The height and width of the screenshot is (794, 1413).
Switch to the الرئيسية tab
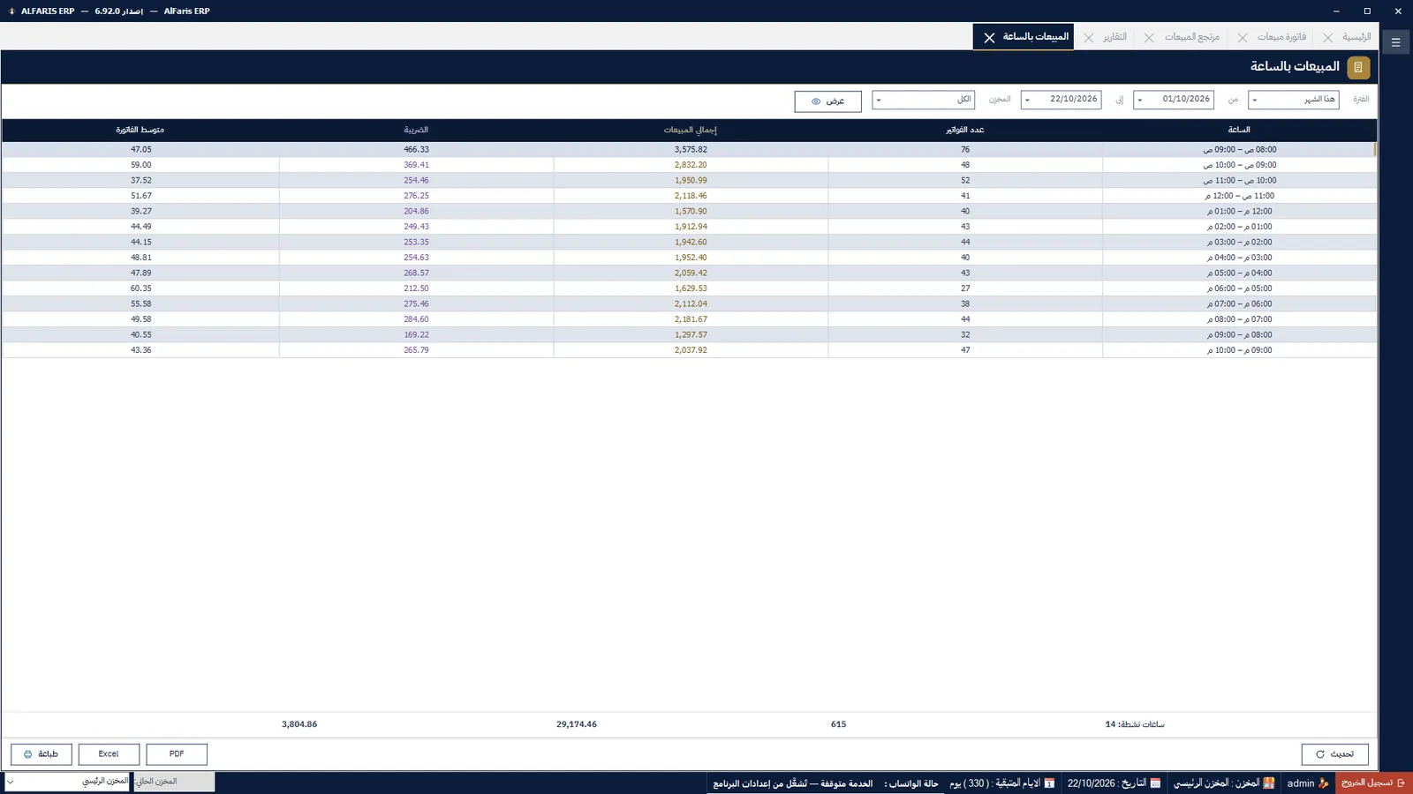pos(1356,37)
